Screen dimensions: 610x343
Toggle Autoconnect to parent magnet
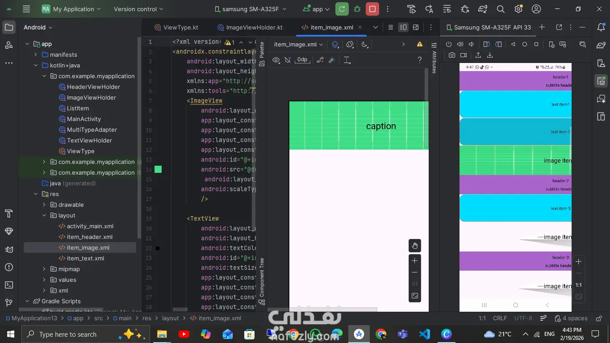[x=288, y=60]
